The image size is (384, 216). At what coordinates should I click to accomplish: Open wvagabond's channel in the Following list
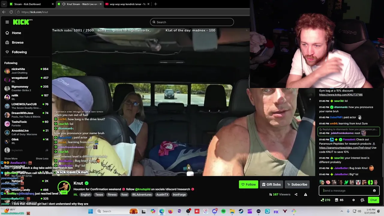point(26,79)
